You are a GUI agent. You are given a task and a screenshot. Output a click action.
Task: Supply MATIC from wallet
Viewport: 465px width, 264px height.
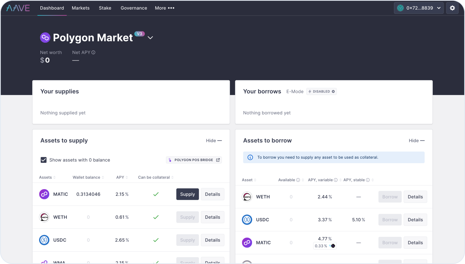(188, 194)
